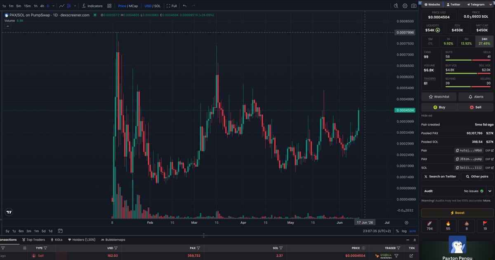Switch chart to line style icon
The height and width of the screenshot is (260, 495).
point(61,6)
